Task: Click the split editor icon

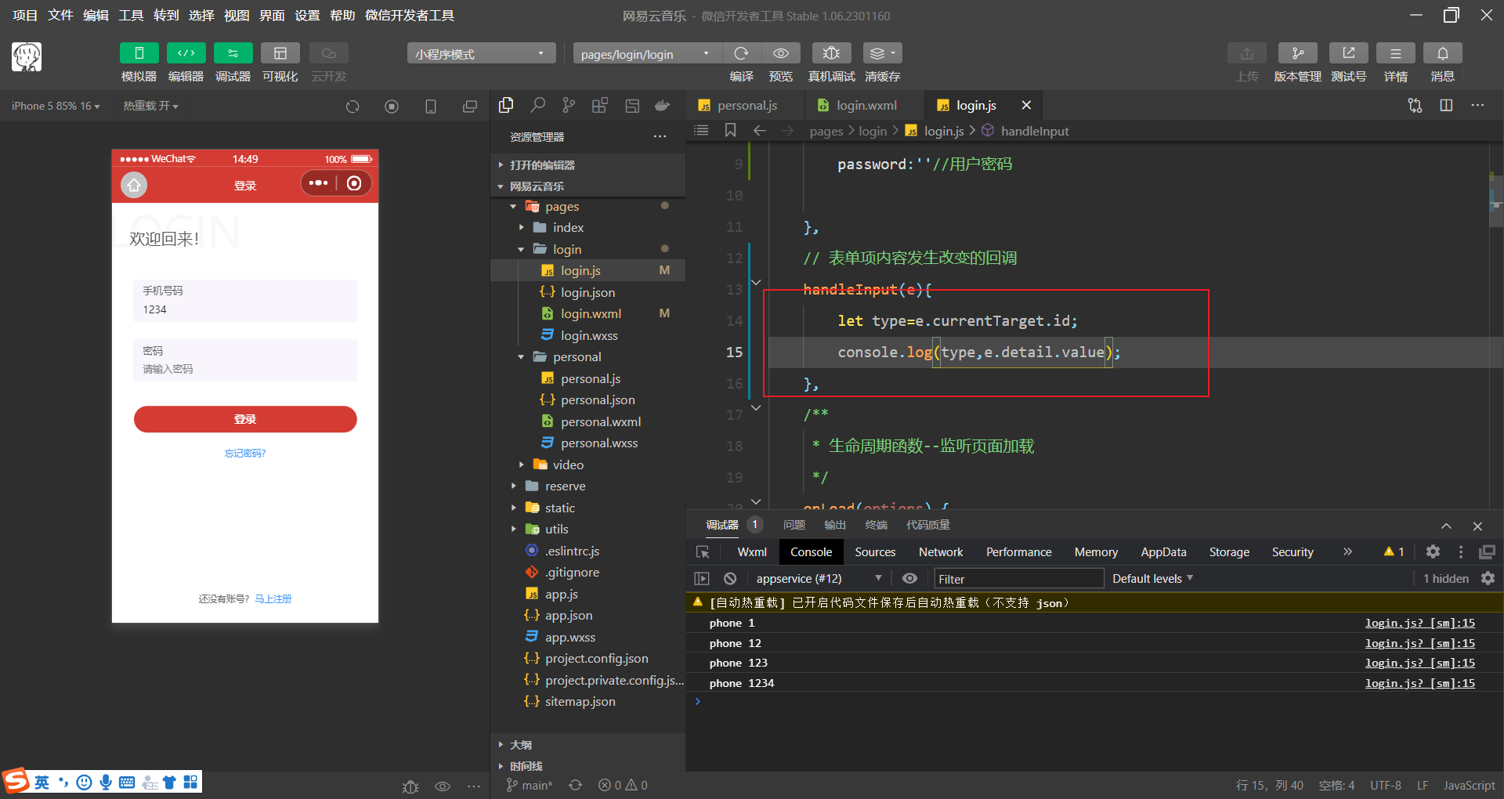Action: click(1446, 105)
